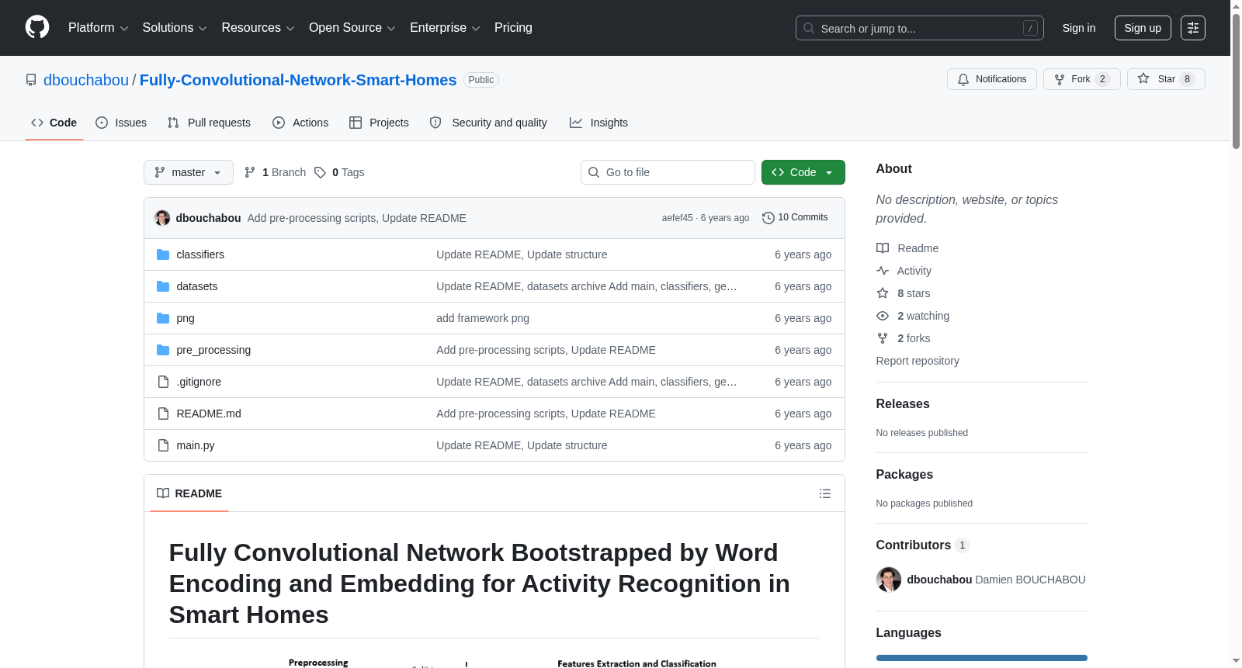The height and width of the screenshot is (668, 1242).
Task: Open the classifiers folder icon
Action: (163, 254)
